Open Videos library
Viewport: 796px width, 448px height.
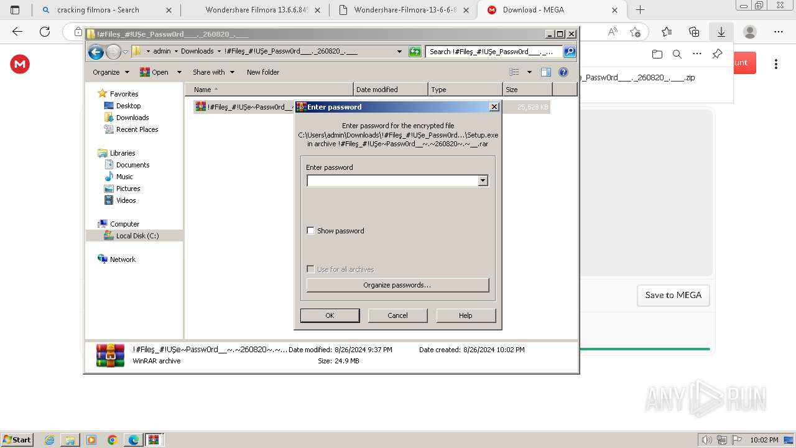pos(126,200)
